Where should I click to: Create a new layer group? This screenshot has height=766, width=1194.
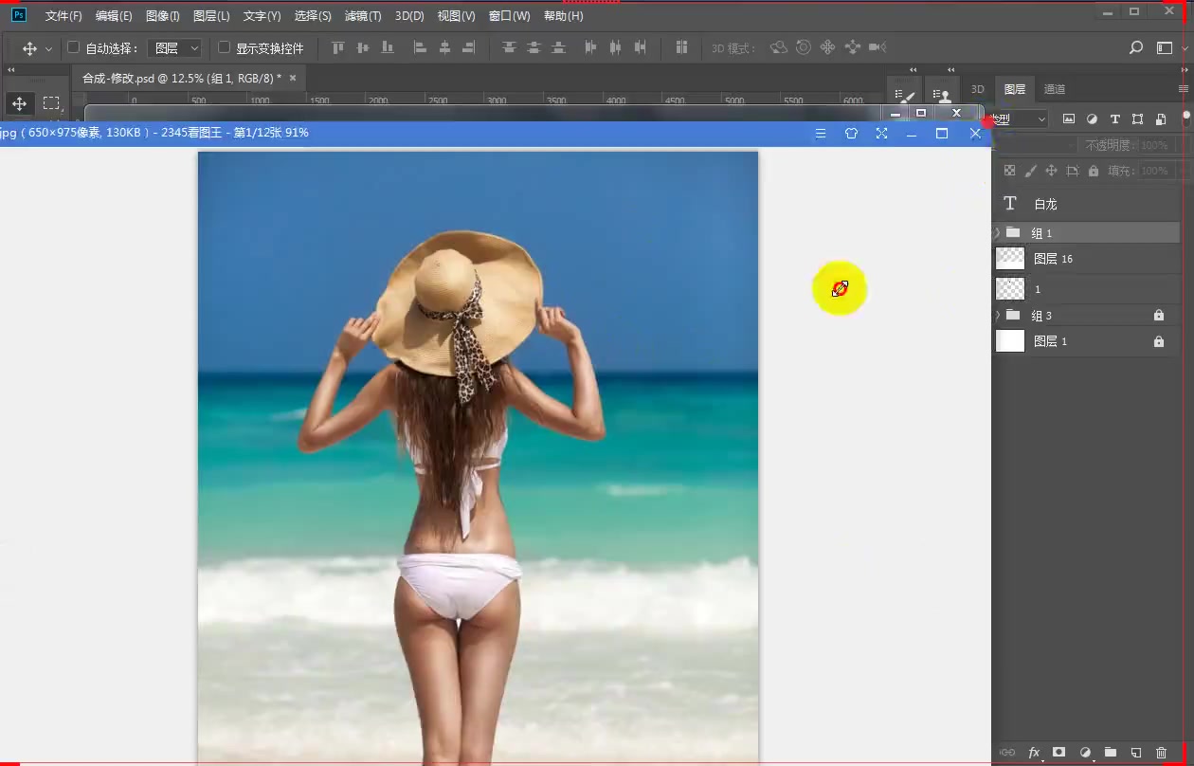pyautogui.click(x=1111, y=753)
